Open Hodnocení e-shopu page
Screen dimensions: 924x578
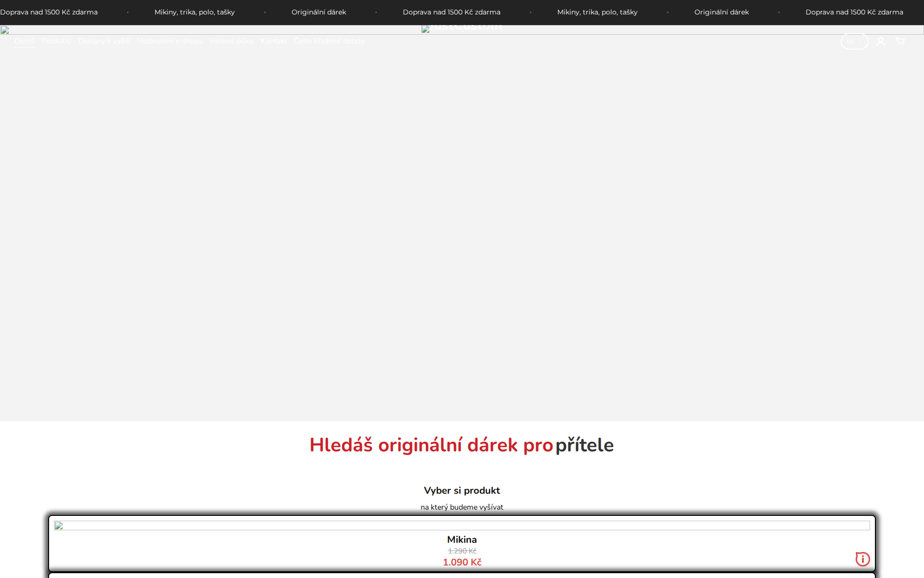[x=169, y=41]
